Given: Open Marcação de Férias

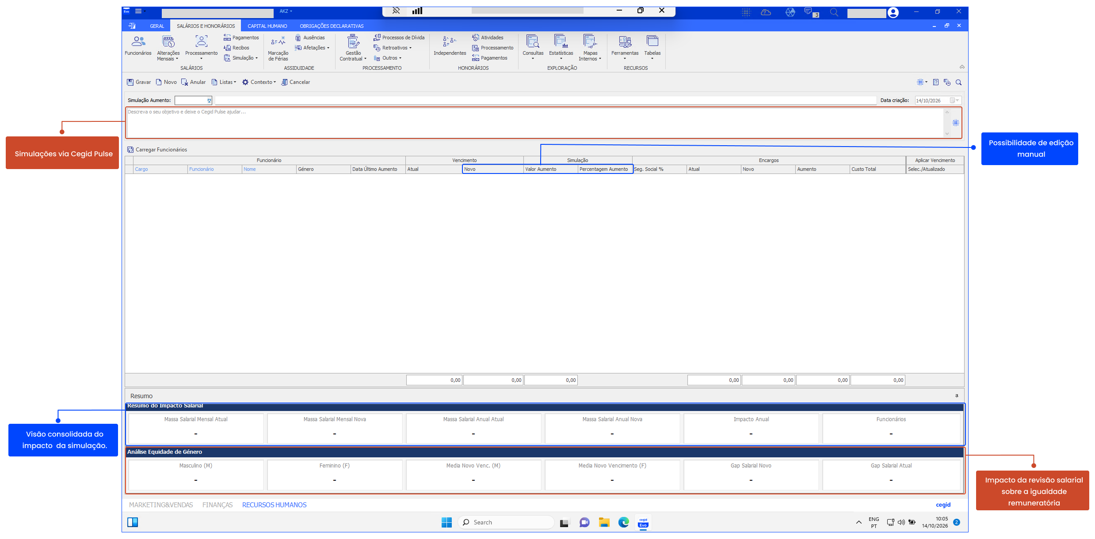Looking at the screenshot, I should click(x=278, y=48).
